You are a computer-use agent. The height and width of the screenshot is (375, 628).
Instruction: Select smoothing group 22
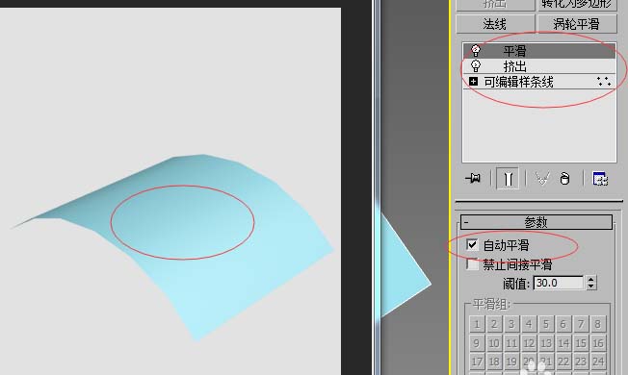point(563,362)
